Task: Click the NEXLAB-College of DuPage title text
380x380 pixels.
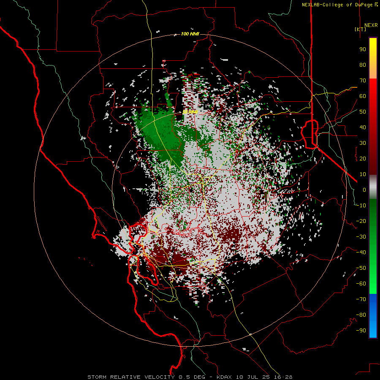Action: click(x=339, y=5)
